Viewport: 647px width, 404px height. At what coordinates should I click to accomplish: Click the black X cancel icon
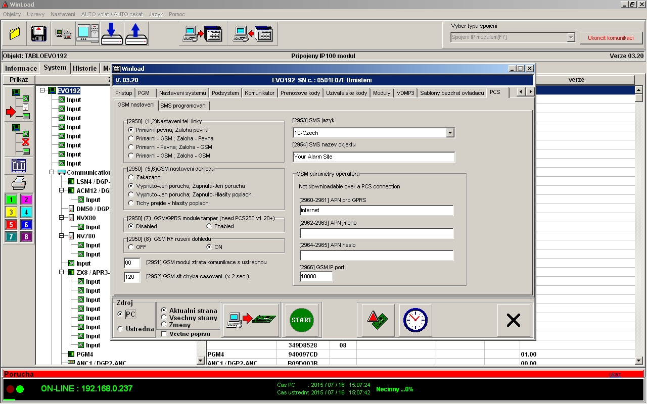[514, 320]
